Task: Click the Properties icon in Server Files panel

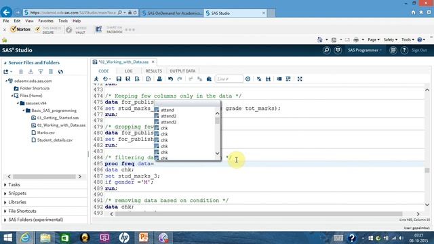Action: 51,72
